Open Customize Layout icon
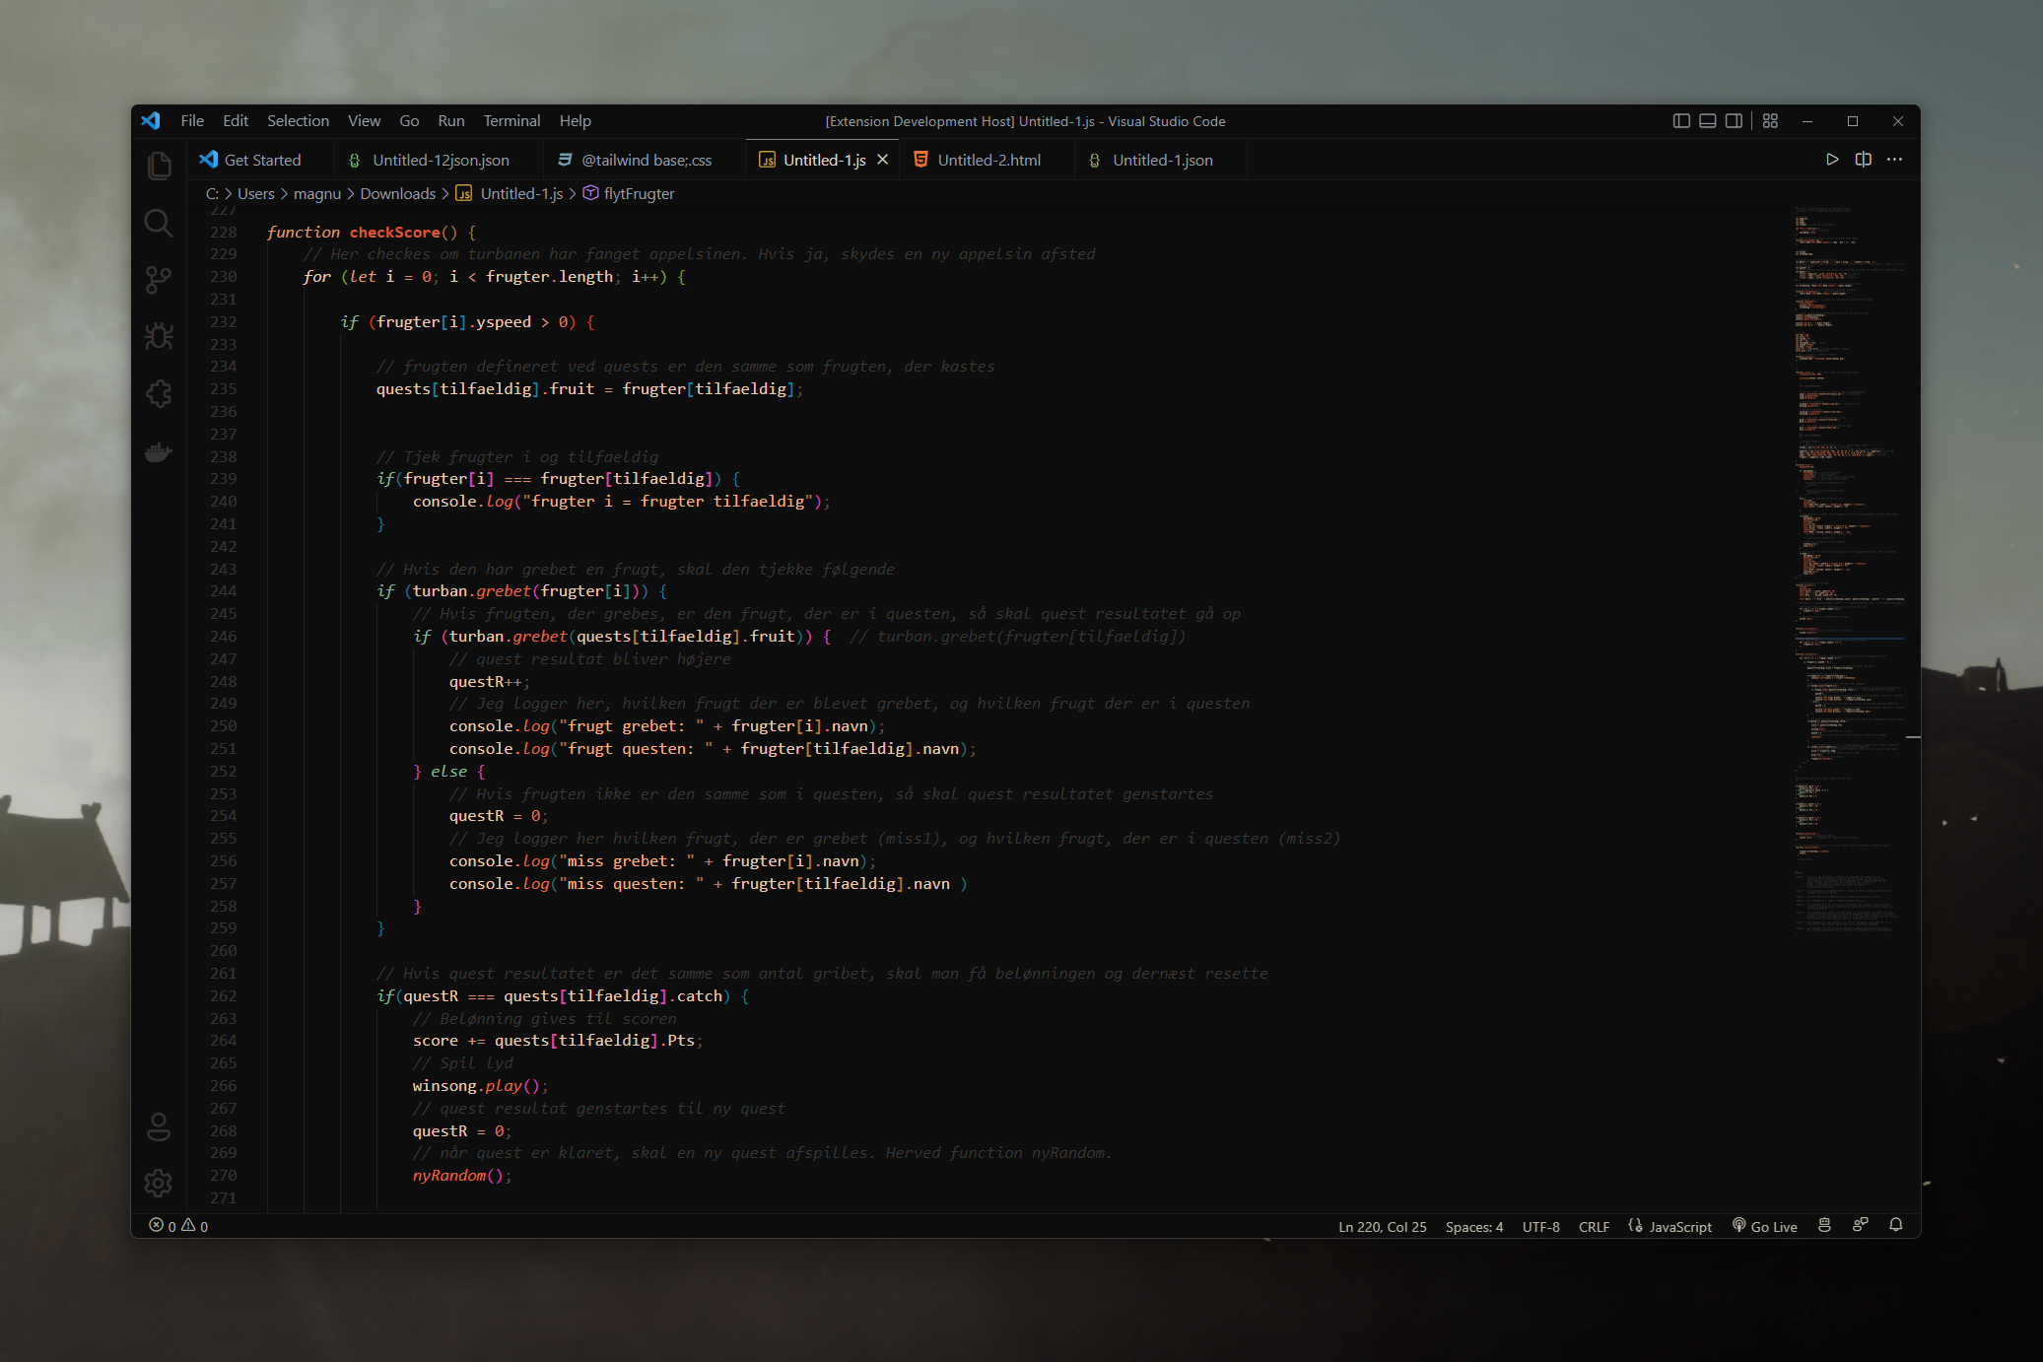2043x1362 pixels. pyautogui.click(x=1771, y=121)
